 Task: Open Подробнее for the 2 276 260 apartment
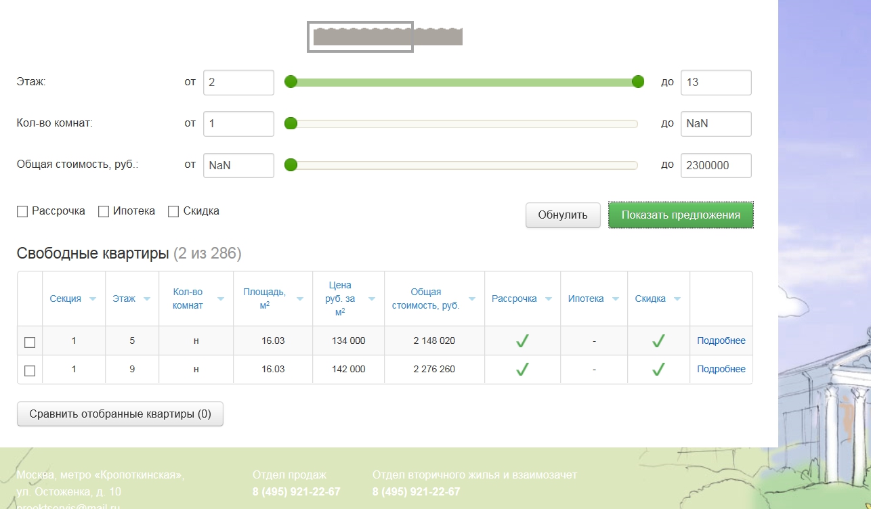[721, 370]
